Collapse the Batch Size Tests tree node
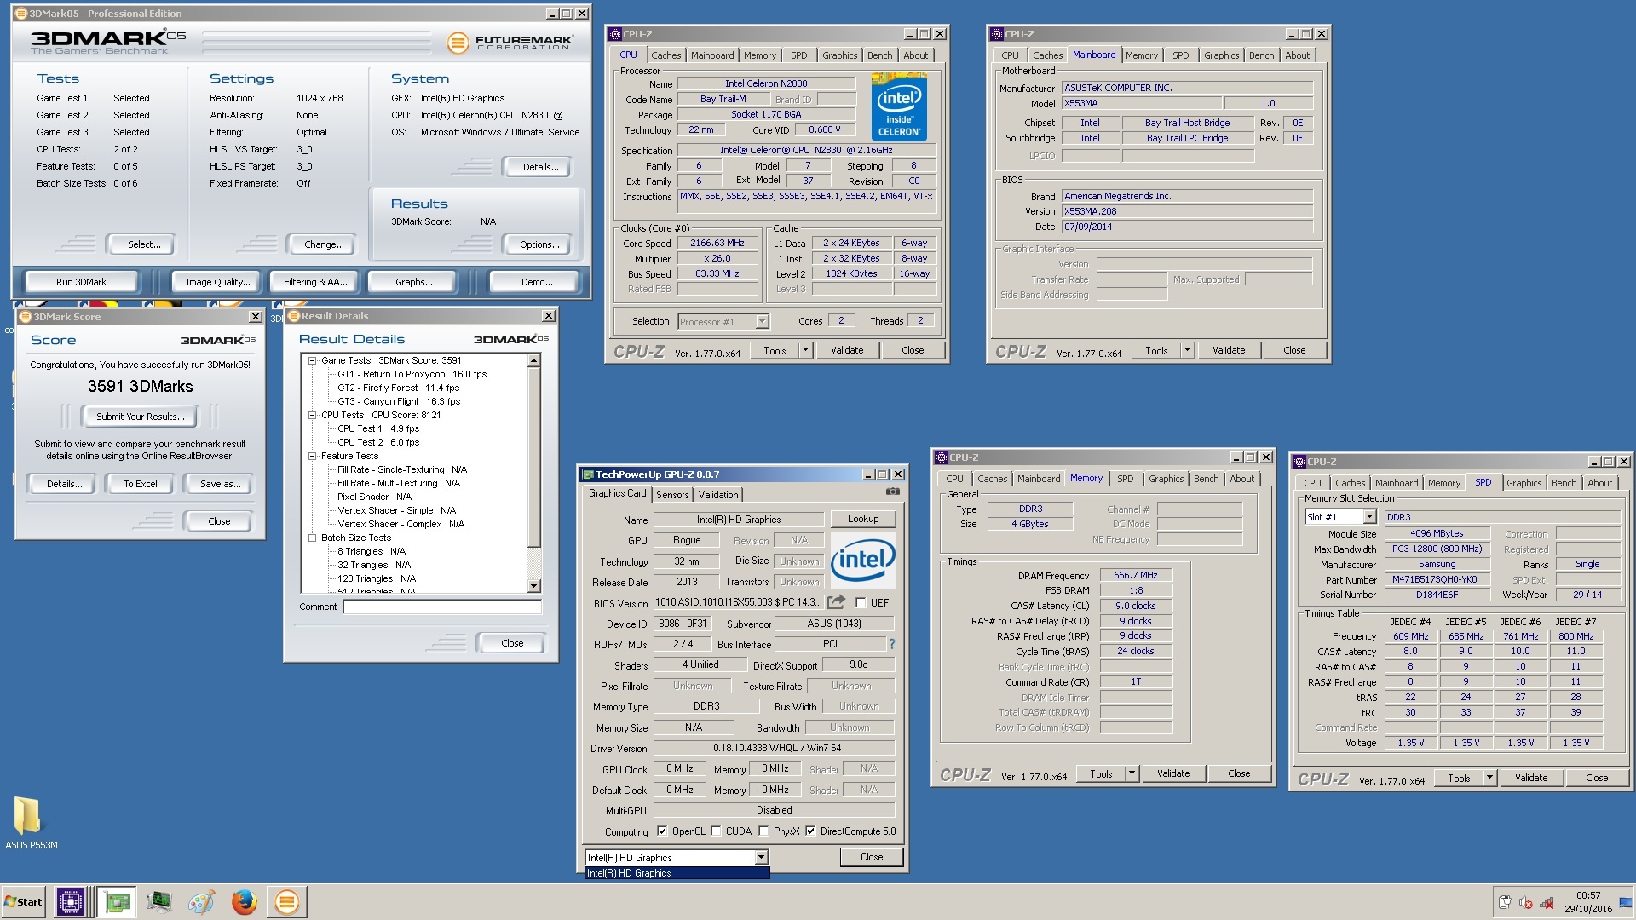The width and height of the screenshot is (1636, 920). [313, 538]
